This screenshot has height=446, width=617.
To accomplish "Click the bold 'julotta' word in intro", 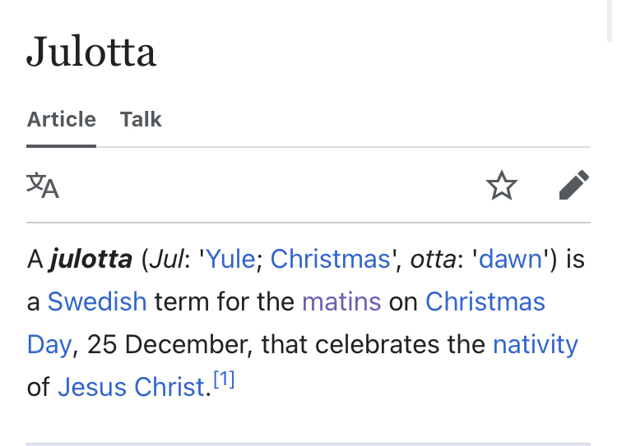I will 90,260.
